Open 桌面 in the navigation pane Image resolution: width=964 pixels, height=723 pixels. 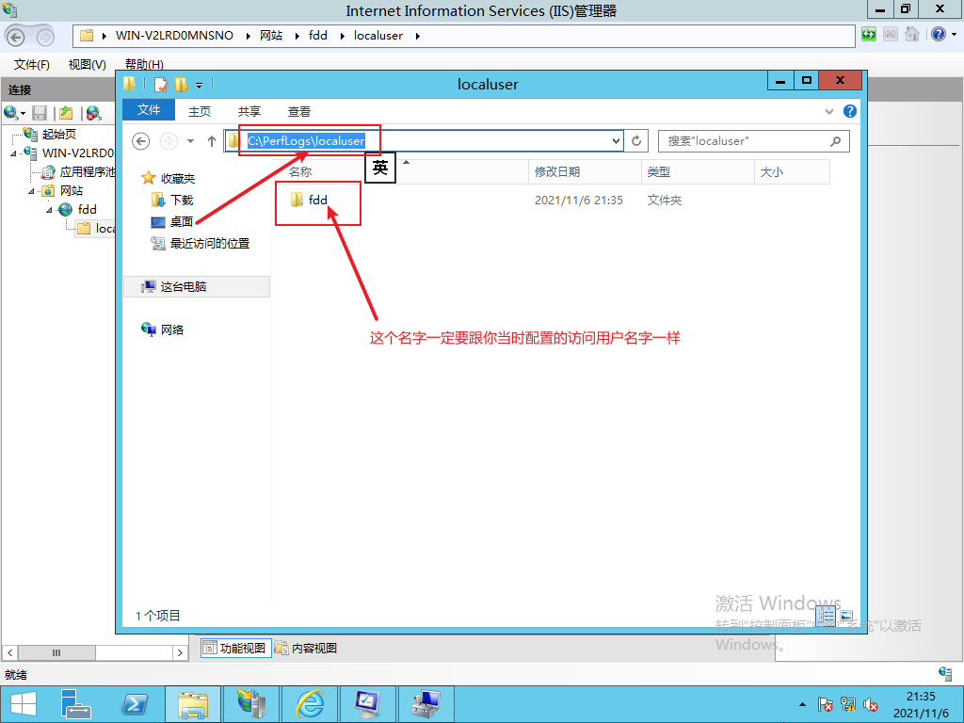182,221
